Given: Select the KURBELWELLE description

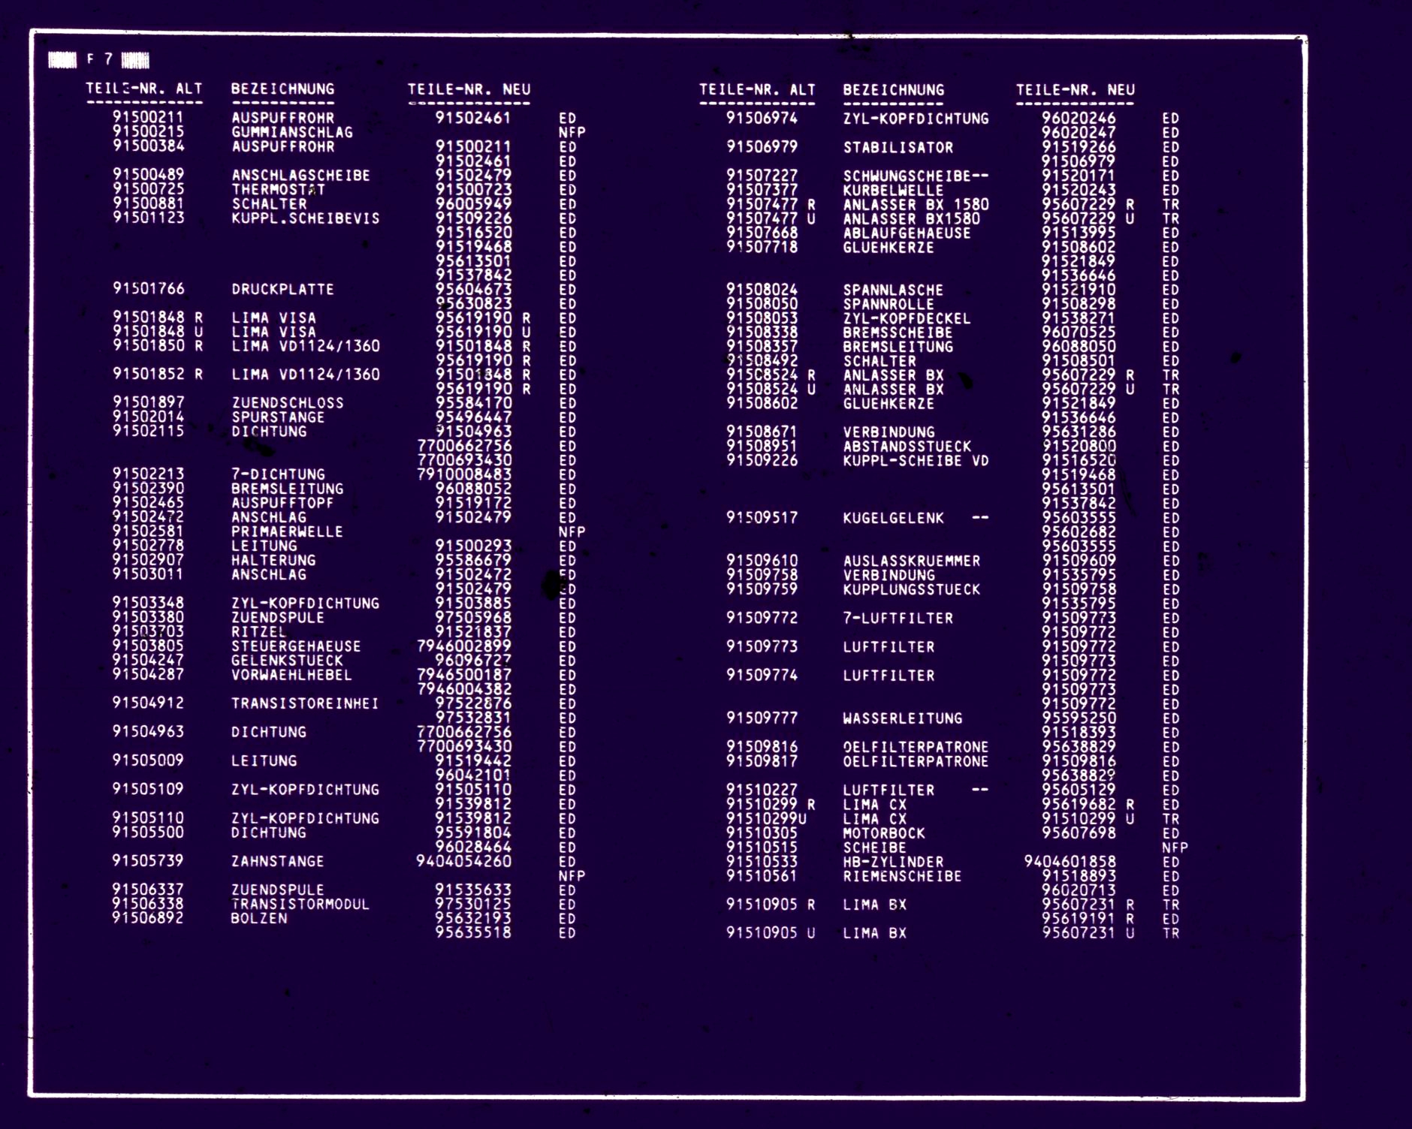Looking at the screenshot, I should (893, 190).
